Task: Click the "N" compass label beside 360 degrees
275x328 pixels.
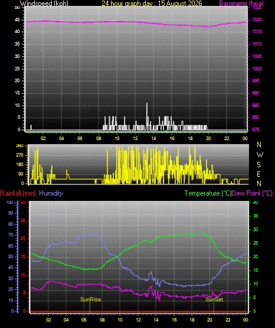Action: pos(259,145)
